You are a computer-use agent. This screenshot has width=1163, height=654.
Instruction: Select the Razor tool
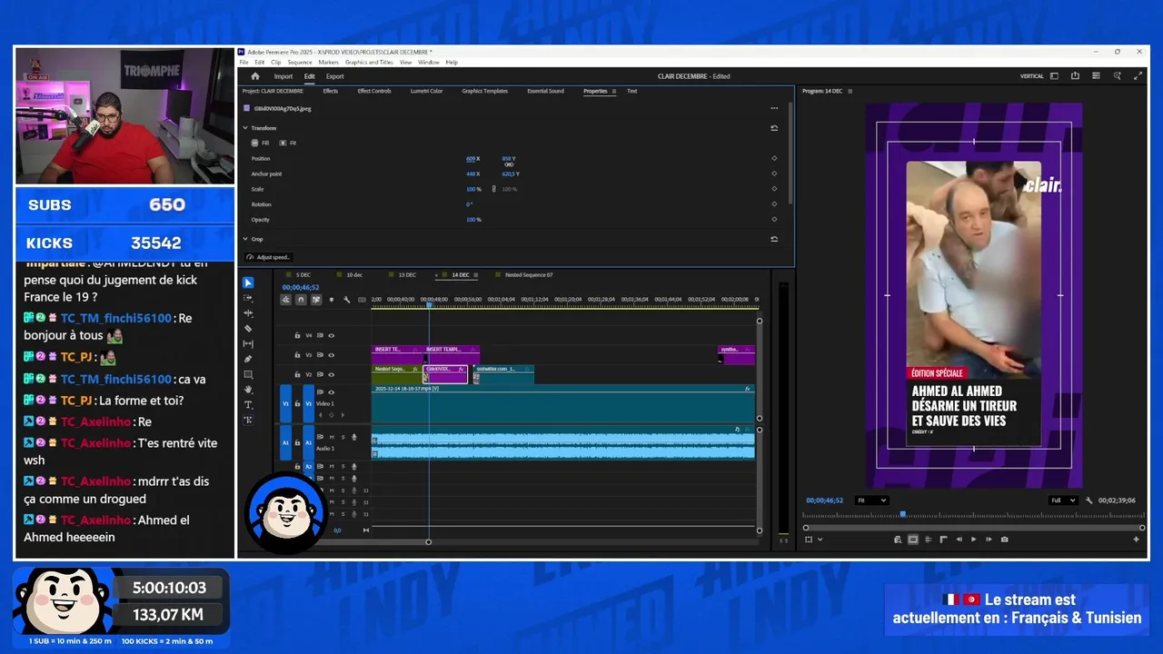click(x=248, y=329)
